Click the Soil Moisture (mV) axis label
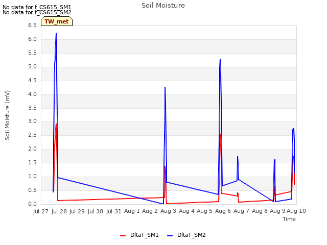The width and height of the screenshot is (327, 245). pyautogui.click(x=7, y=115)
